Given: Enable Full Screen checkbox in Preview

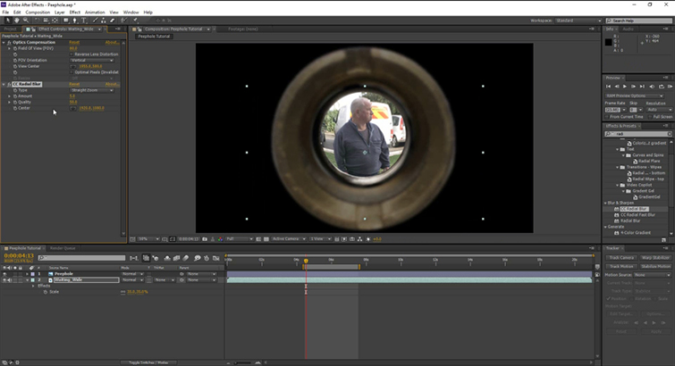Looking at the screenshot, I should pos(651,117).
